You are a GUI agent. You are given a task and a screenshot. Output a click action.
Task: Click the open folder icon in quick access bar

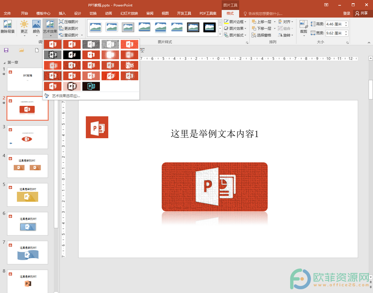click(22, 50)
